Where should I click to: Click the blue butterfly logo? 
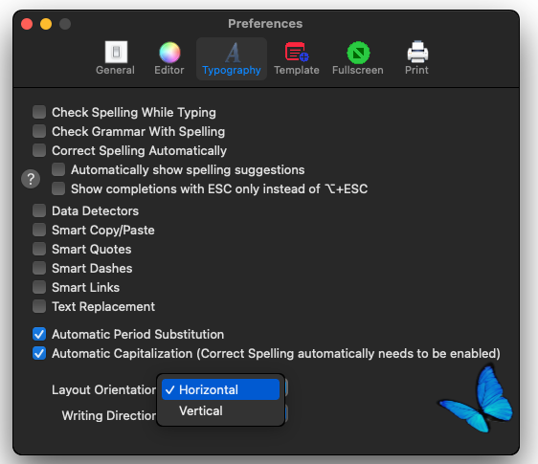click(477, 400)
